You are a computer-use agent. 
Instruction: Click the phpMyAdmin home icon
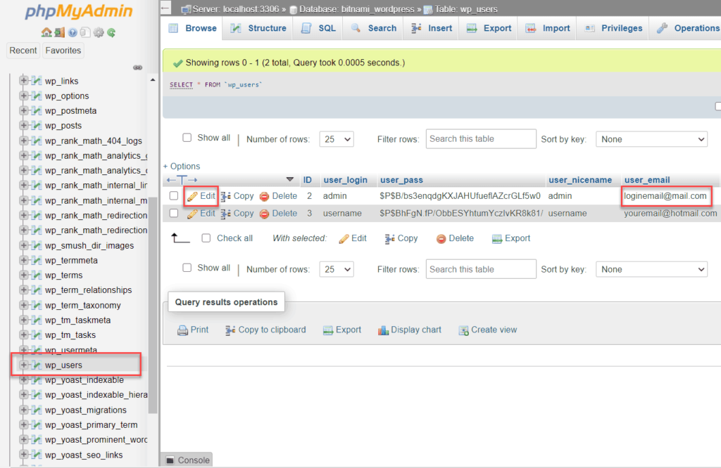point(46,32)
